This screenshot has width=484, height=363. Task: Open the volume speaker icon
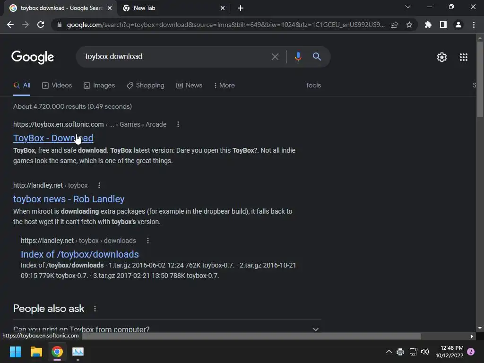(425, 352)
